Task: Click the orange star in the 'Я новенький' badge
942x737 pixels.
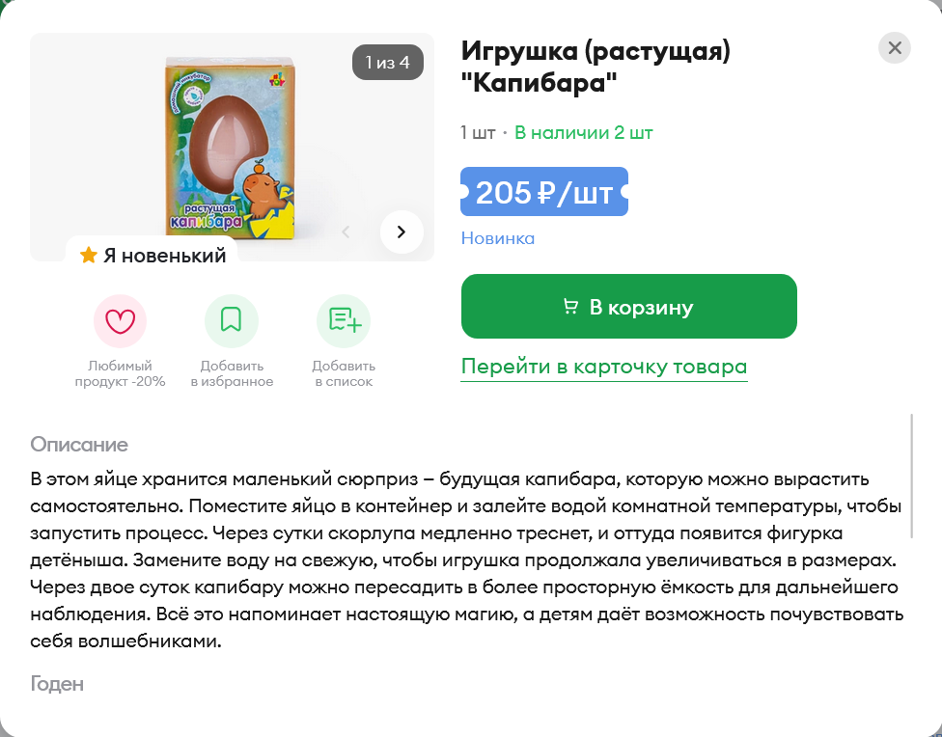Action: click(89, 255)
